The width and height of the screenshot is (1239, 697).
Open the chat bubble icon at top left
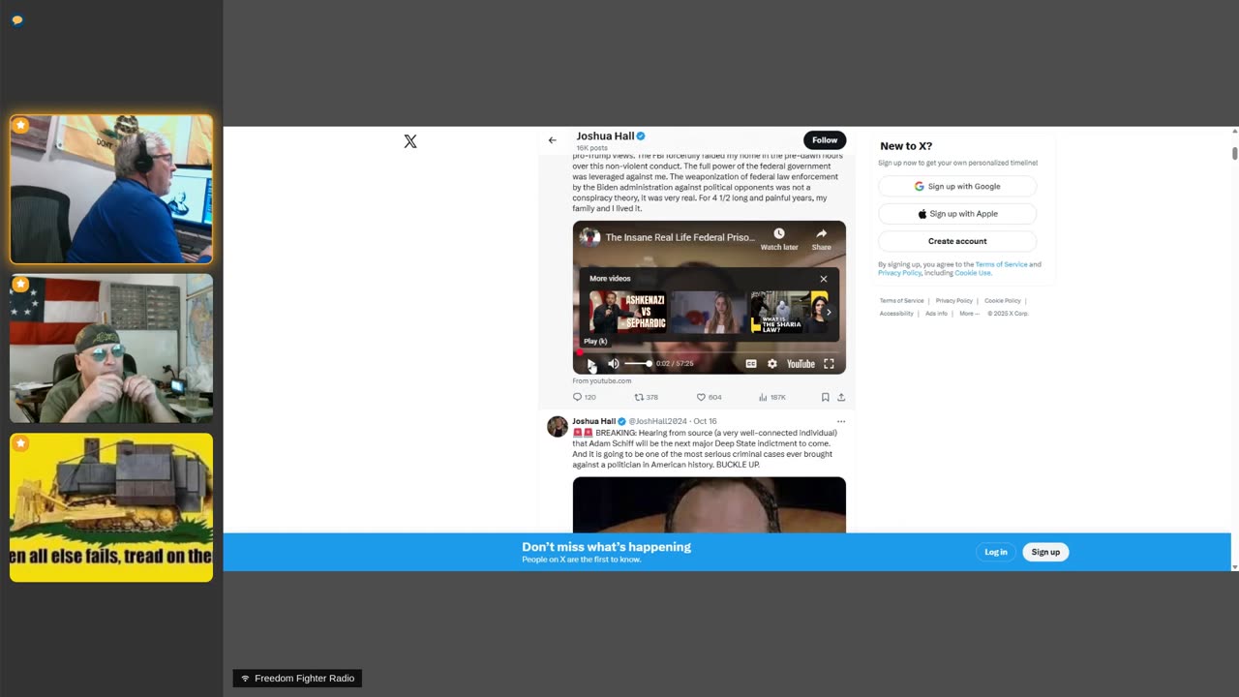click(x=16, y=19)
